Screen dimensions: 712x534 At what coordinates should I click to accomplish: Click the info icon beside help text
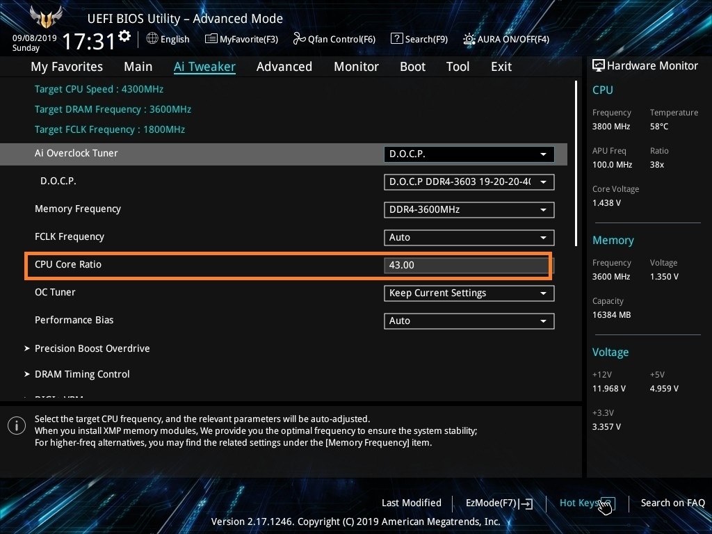click(x=17, y=426)
